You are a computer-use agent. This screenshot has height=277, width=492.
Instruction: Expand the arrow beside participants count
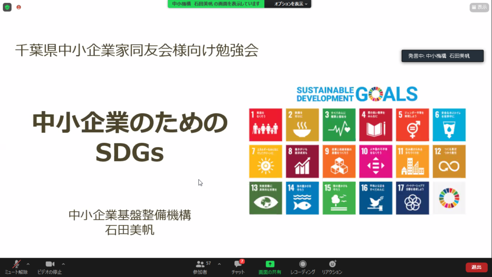point(220,264)
